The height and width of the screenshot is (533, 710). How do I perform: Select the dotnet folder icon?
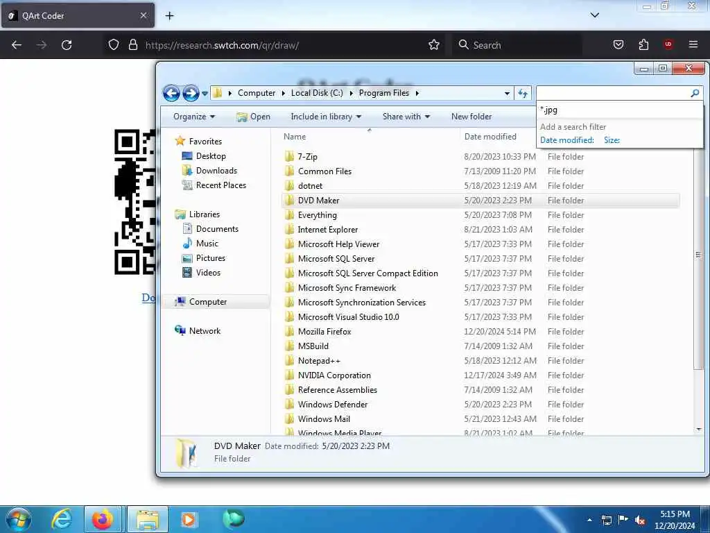coord(289,186)
